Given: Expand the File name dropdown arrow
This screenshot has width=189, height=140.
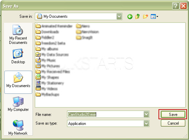Looking at the screenshot, I should click(146, 114).
